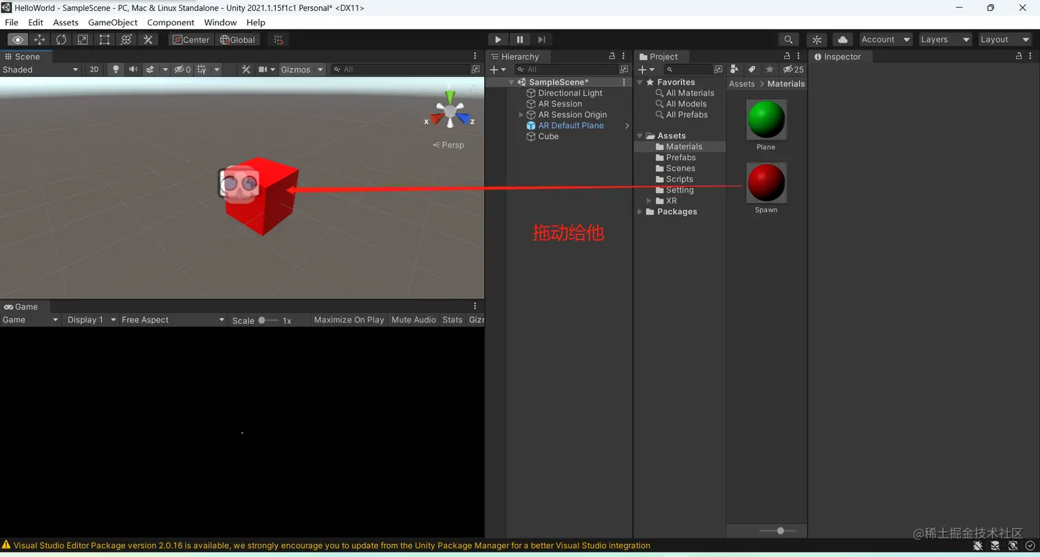Image resolution: width=1040 pixels, height=557 pixels.
Task: Open the Layers dropdown
Action: [x=945, y=40]
